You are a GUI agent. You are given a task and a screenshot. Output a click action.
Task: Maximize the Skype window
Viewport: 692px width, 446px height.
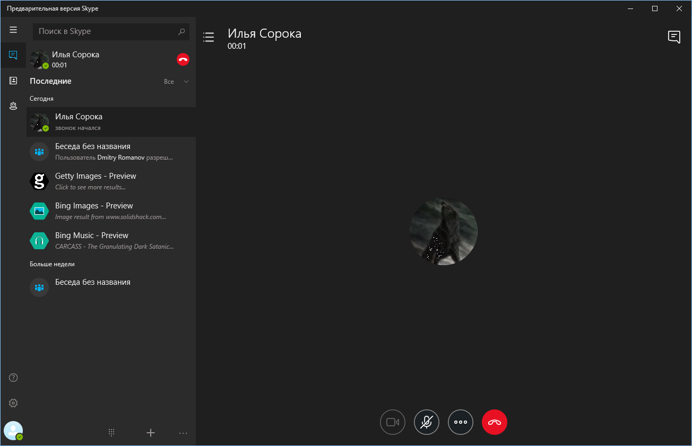coord(655,8)
